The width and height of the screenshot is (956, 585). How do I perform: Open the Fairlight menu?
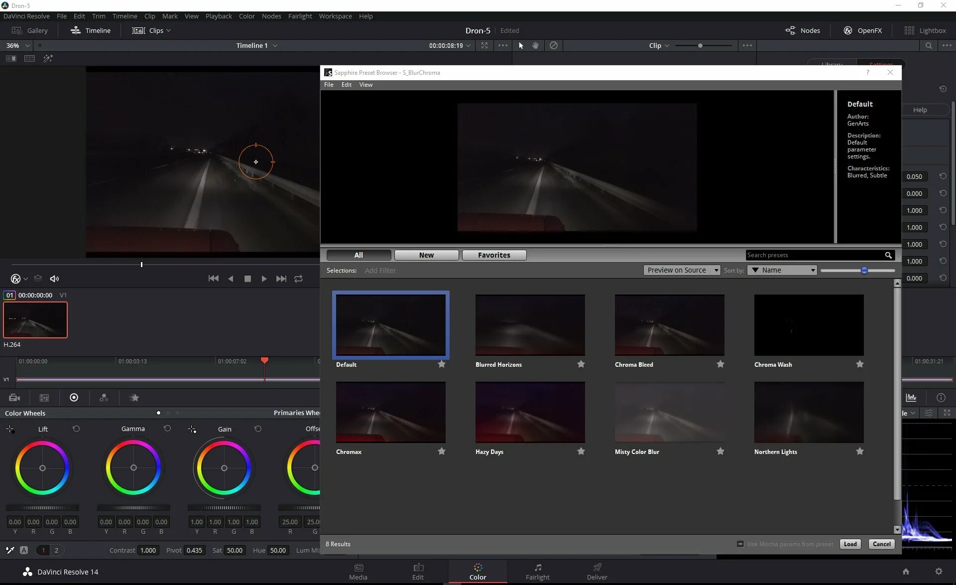point(300,16)
